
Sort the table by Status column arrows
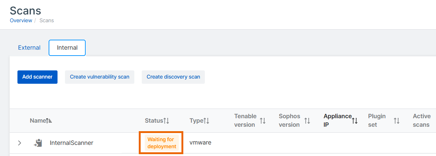pos(166,121)
